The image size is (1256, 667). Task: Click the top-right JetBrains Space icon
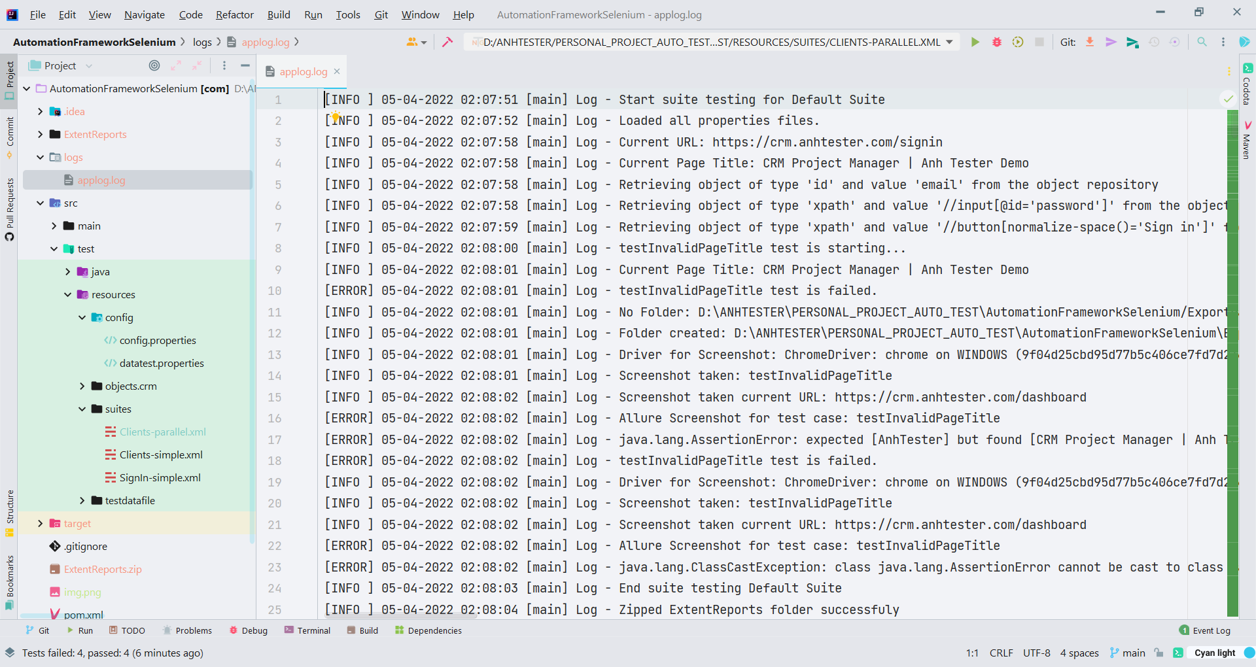tap(1244, 42)
